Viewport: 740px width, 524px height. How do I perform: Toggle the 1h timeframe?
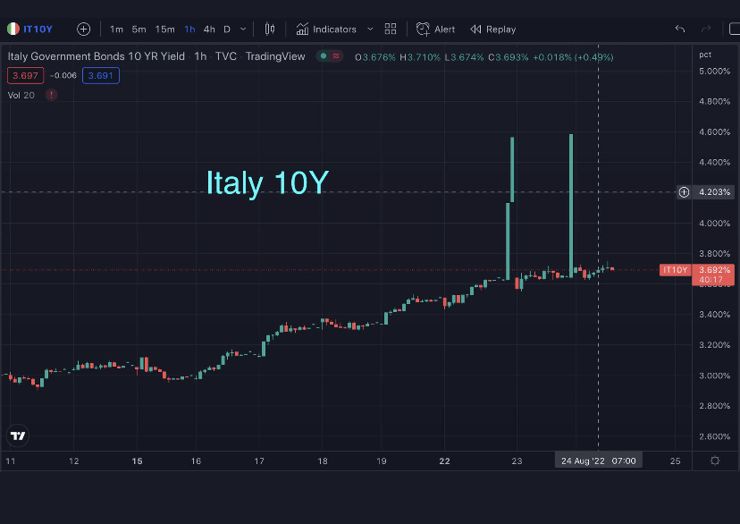coord(189,29)
